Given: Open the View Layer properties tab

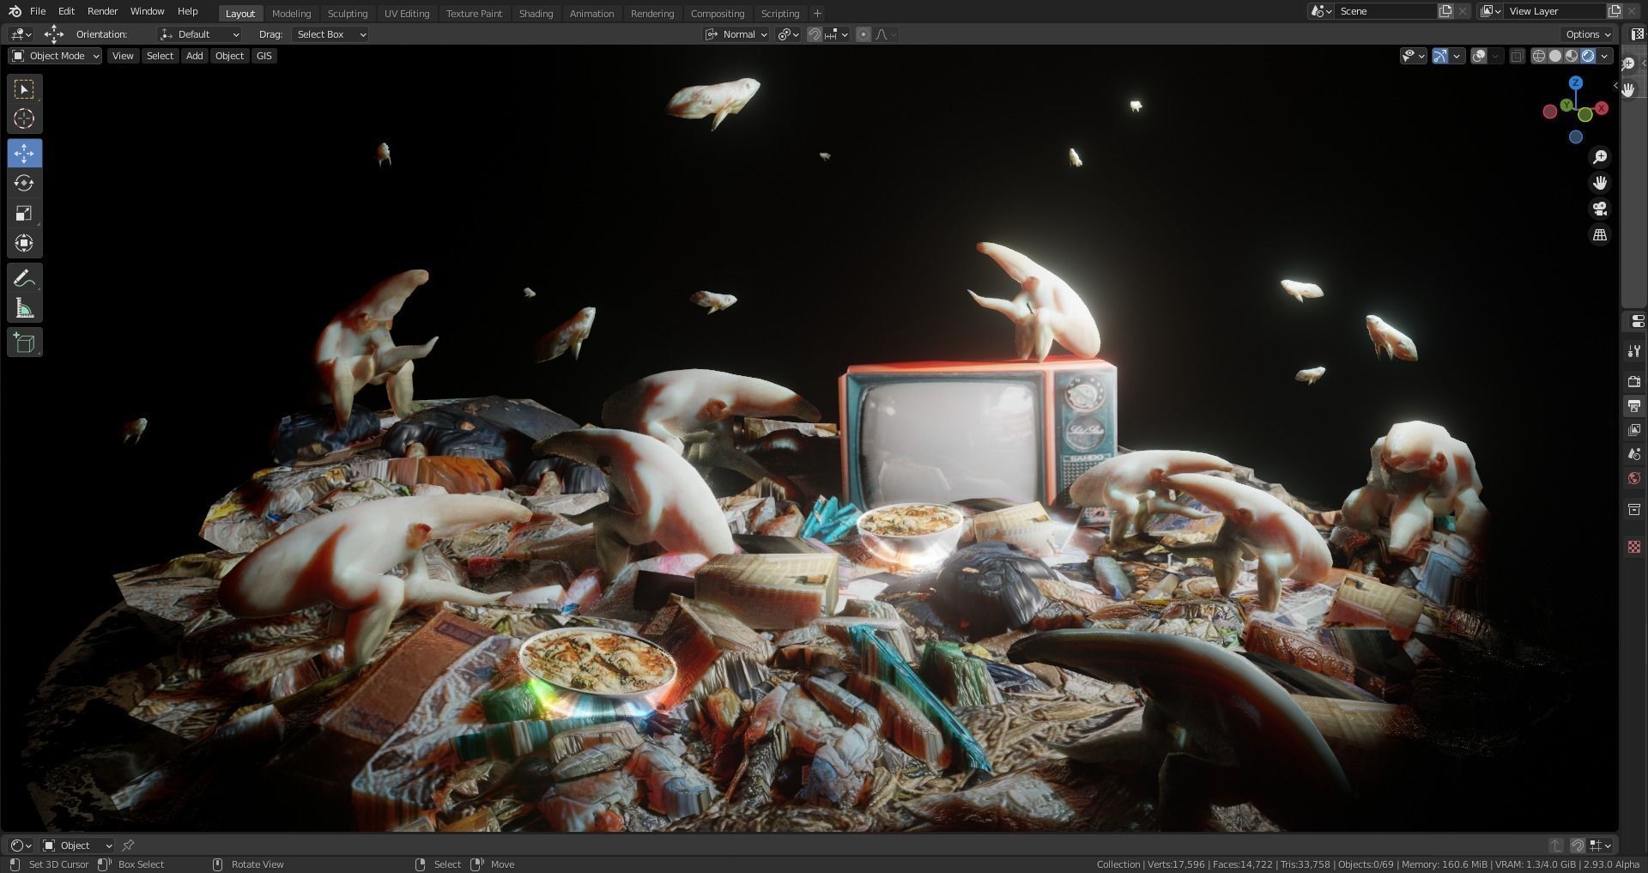Looking at the screenshot, I should click(x=1634, y=429).
